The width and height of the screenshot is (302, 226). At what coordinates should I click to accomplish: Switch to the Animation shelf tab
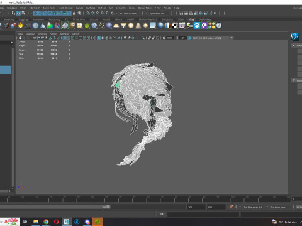38,19
